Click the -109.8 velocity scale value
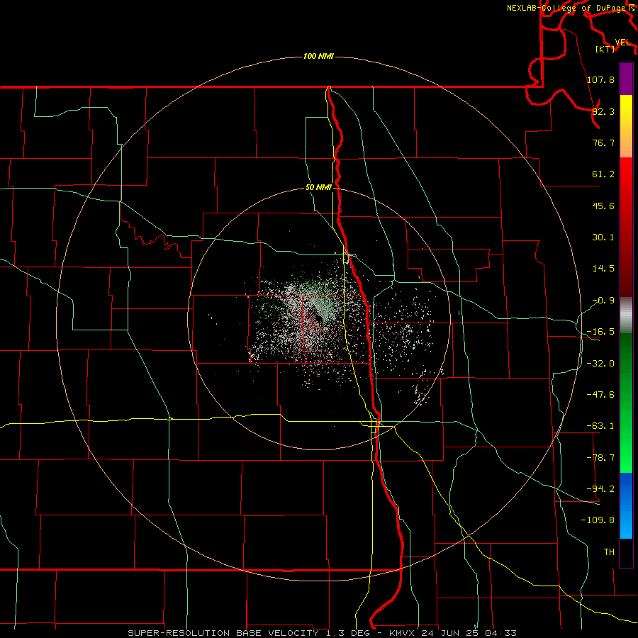 point(598,520)
